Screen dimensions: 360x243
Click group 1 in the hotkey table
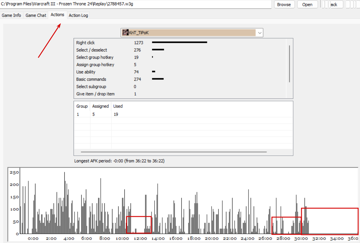click(78, 114)
